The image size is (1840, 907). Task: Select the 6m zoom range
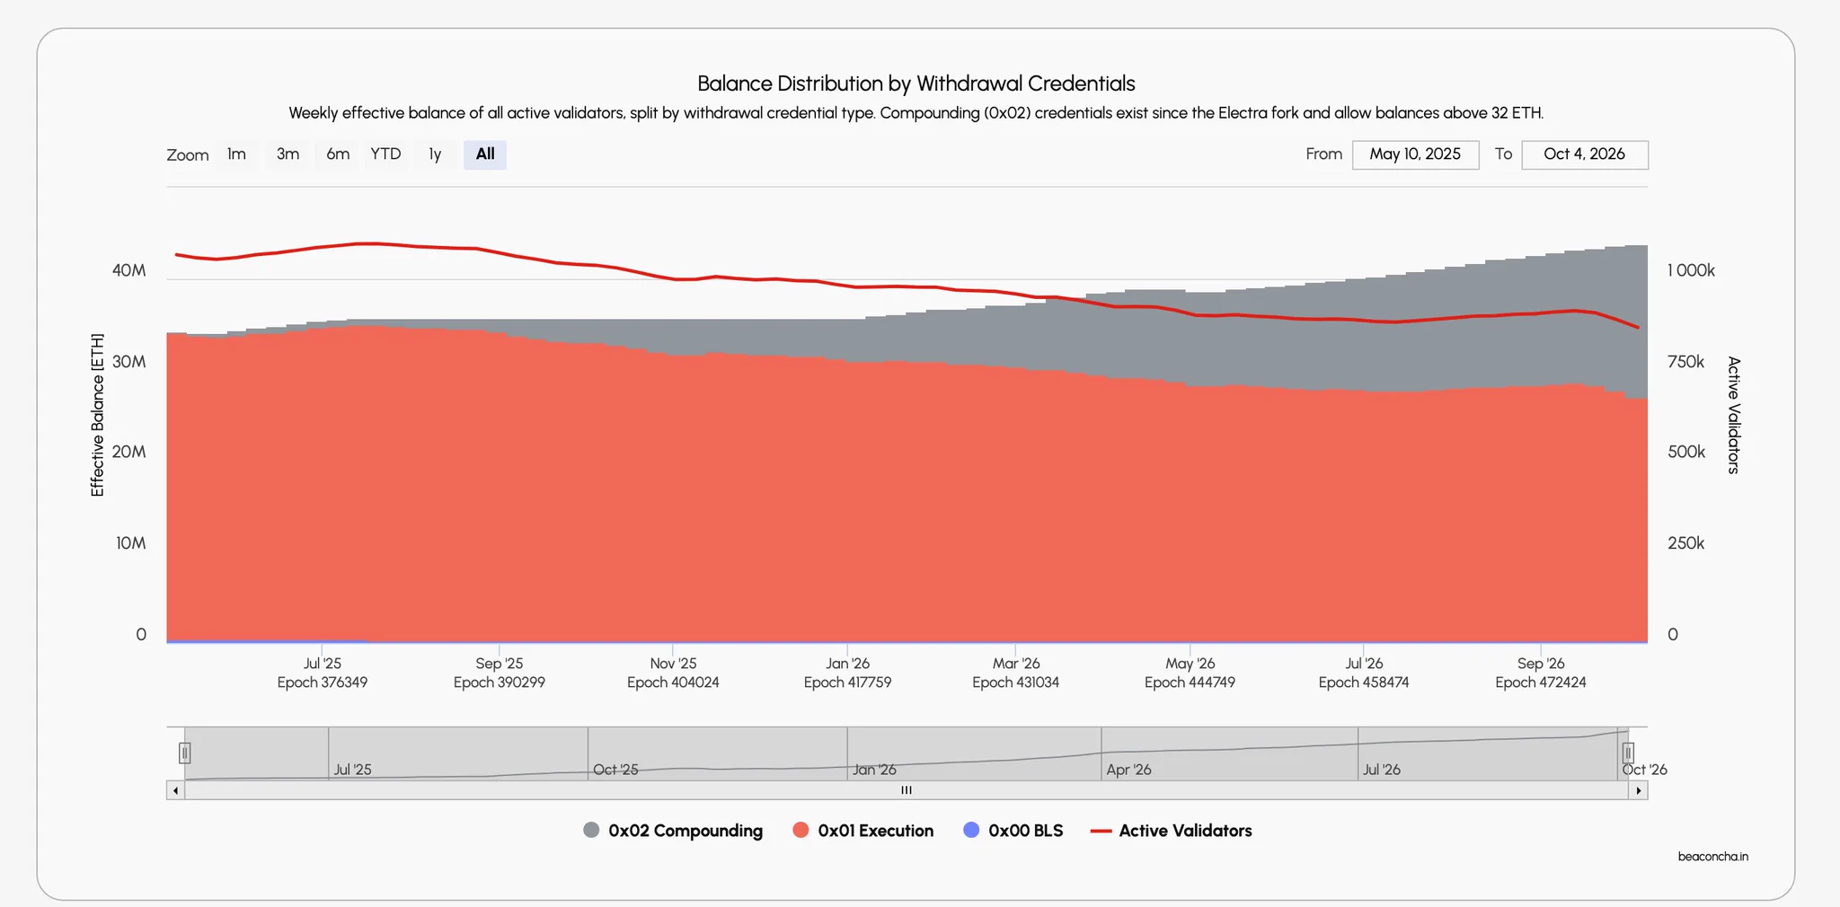338,154
